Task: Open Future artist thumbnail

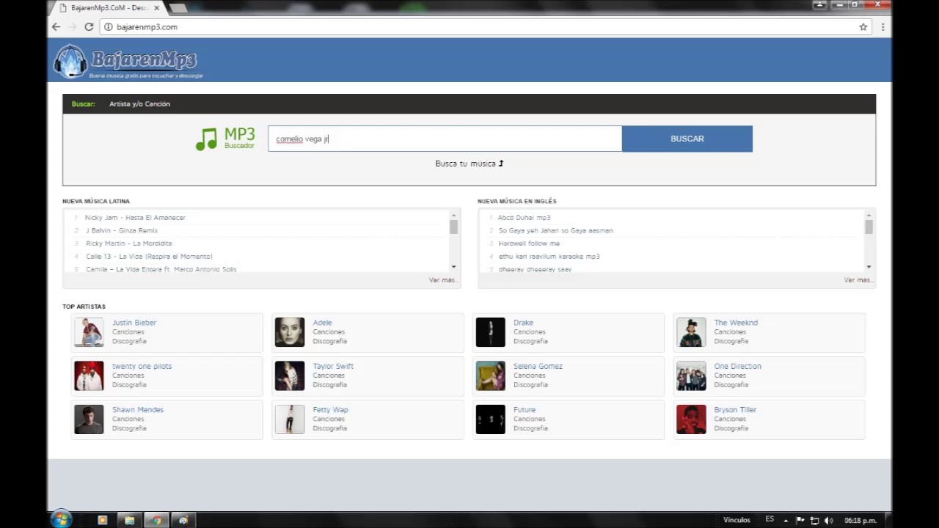Action: click(x=490, y=419)
